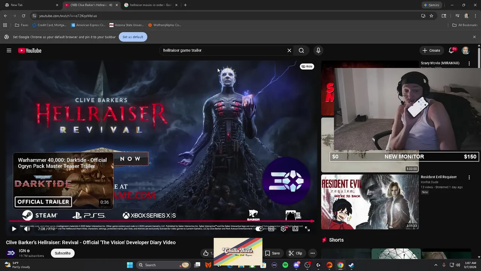The height and width of the screenshot is (271, 481).
Task: Click the taskbar weather widget
Action: [x=17, y=265]
